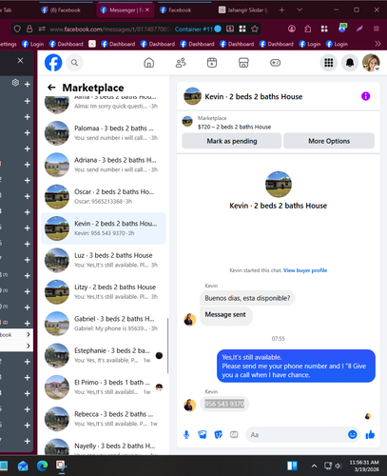Open Gabriel 3 beds 2 baths chat
This screenshot has height=476, width=387.
coord(104,324)
